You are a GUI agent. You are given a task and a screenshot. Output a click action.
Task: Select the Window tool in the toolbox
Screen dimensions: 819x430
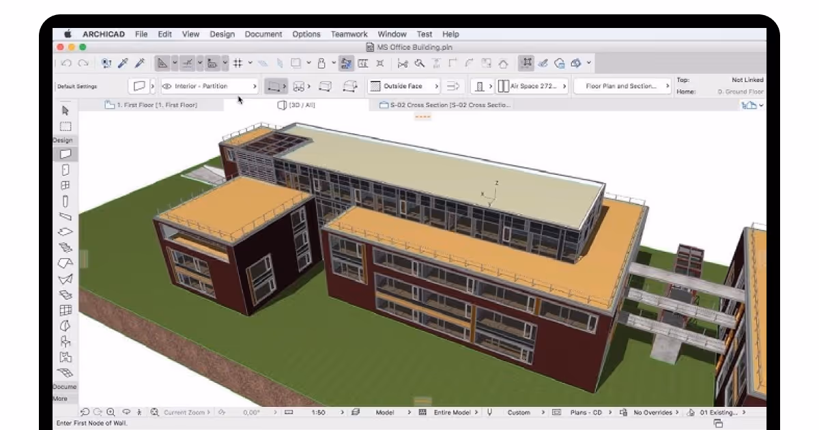point(66,185)
